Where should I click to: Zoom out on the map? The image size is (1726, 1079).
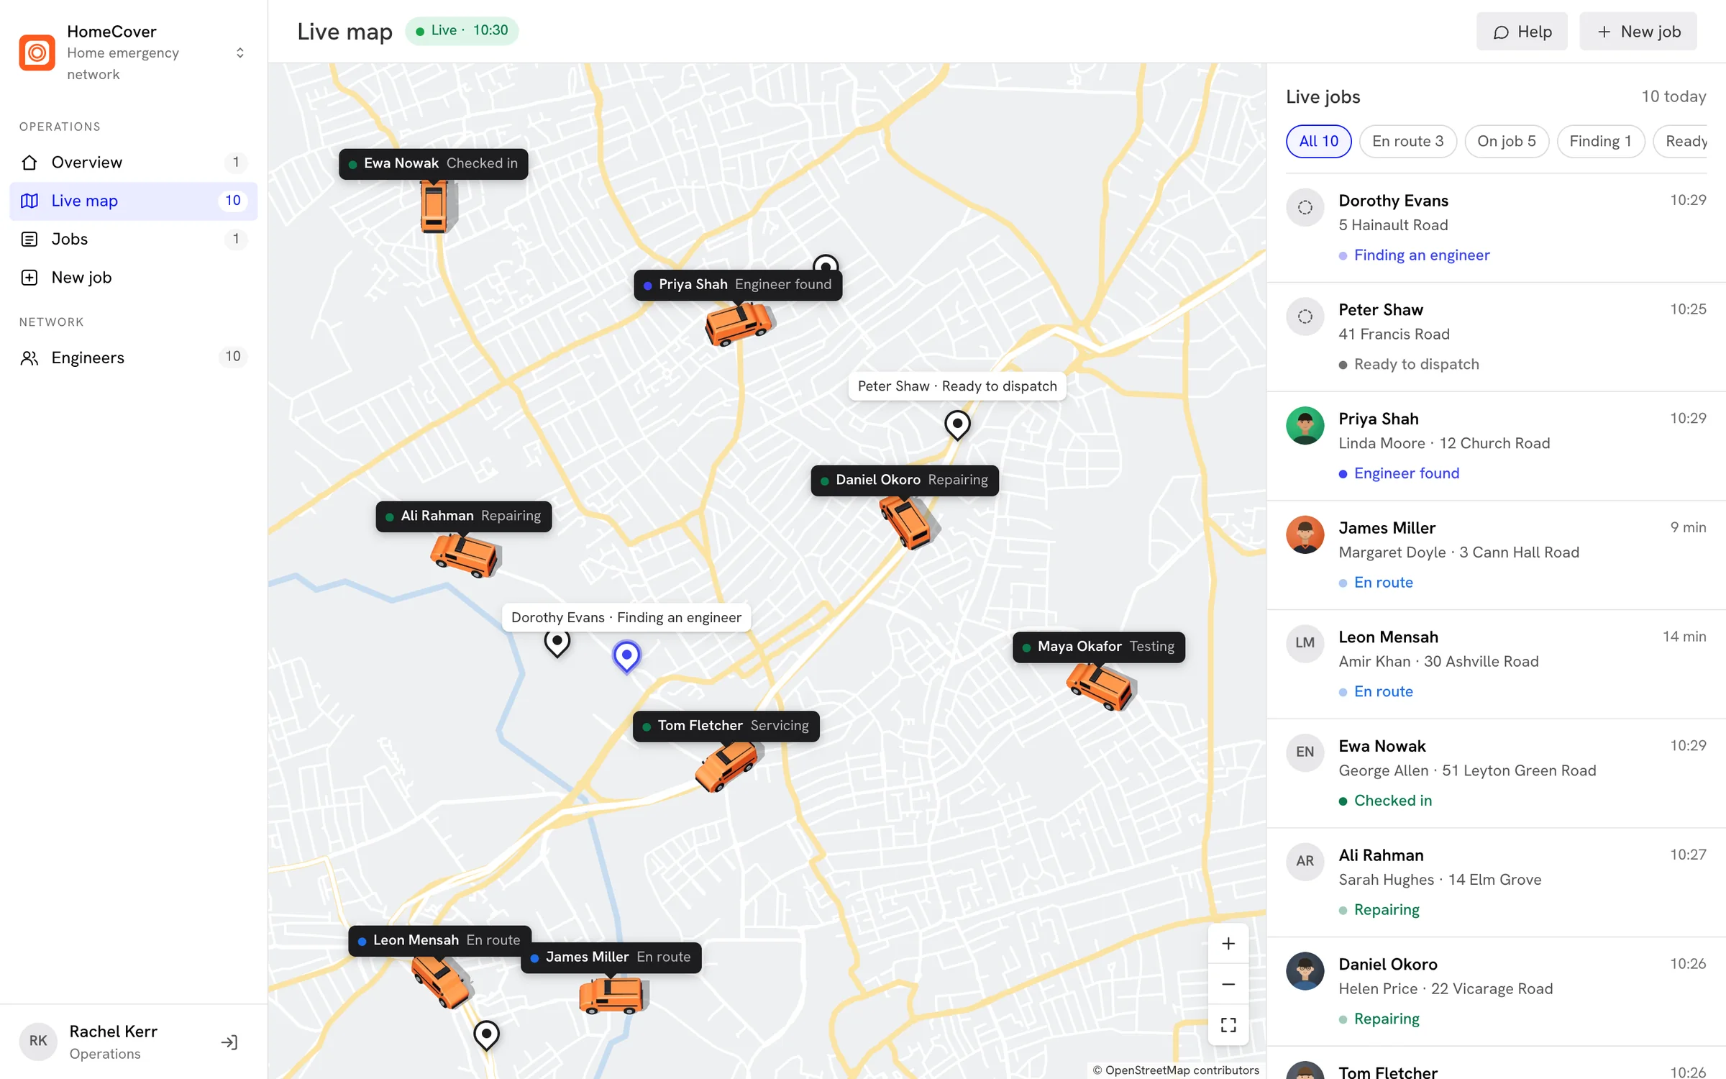coord(1228,984)
